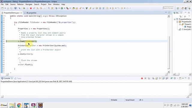Screen dimensions: 192x108
Task: Switch to the Tasks tab
Action: tap(18, 78)
